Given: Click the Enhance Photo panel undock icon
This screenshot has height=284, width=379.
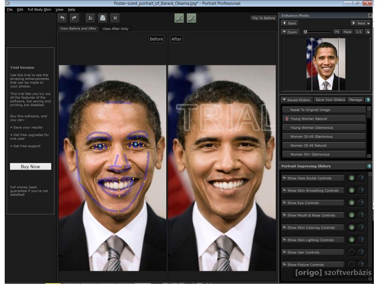Looking at the screenshot, I should pos(370,16).
